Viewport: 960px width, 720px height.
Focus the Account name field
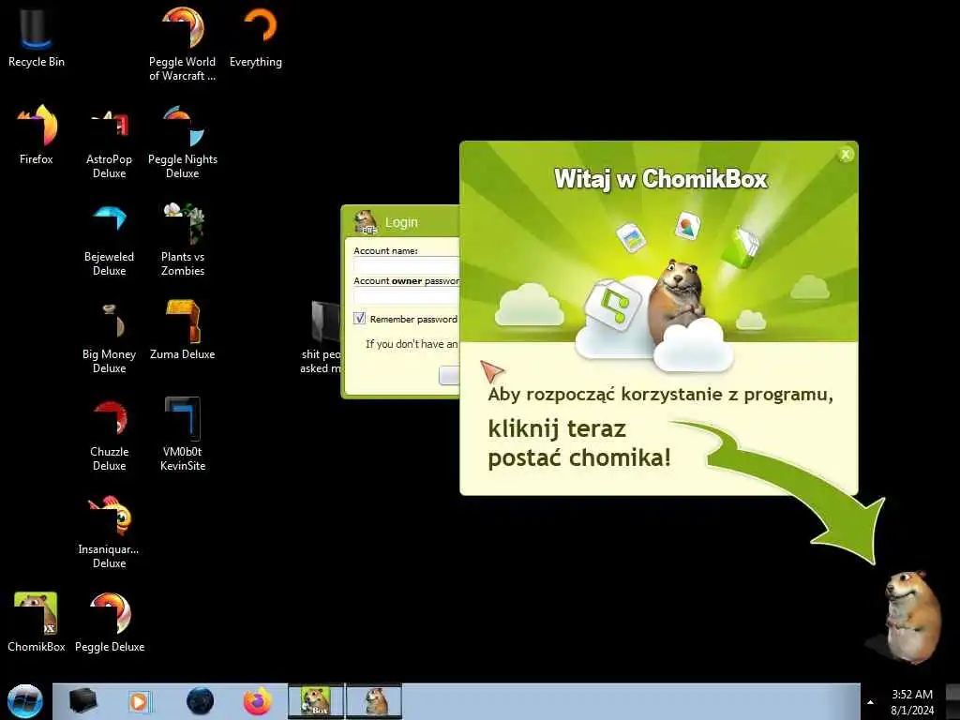[407, 265]
